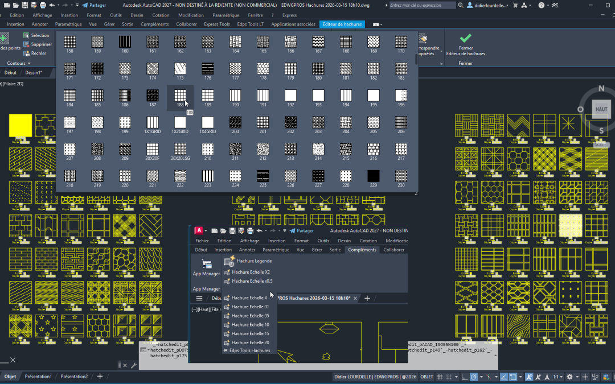Image resolution: width=615 pixels, height=384 pixels.
Task: Toggle annotation visibility icon
Action: 530,377
